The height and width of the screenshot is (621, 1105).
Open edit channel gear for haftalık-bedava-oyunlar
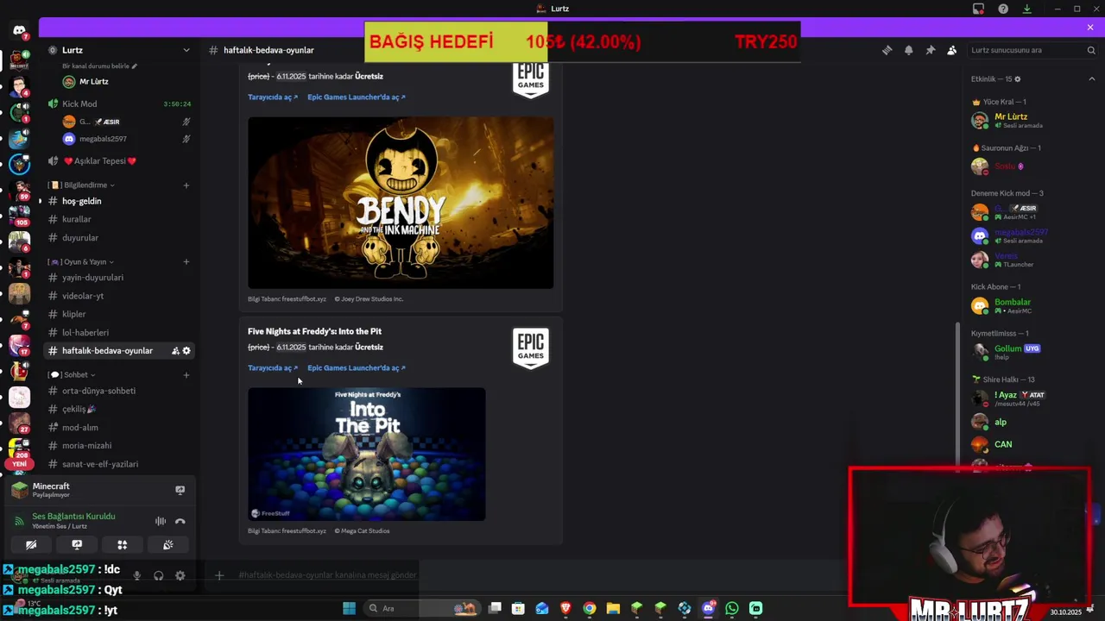pos(186,351)
